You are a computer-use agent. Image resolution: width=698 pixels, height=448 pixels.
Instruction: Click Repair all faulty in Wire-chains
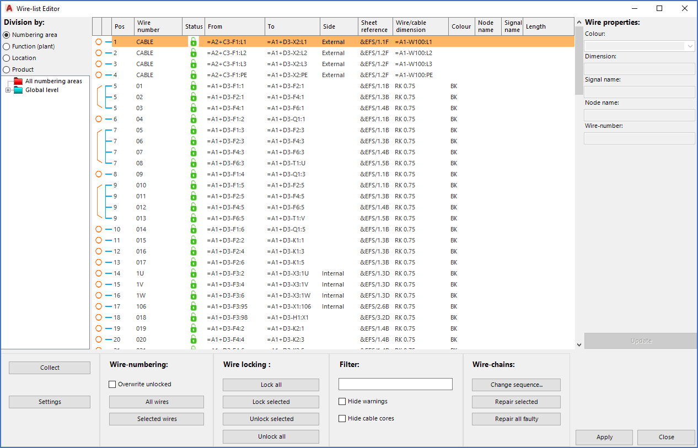click(x=516, y=419)
